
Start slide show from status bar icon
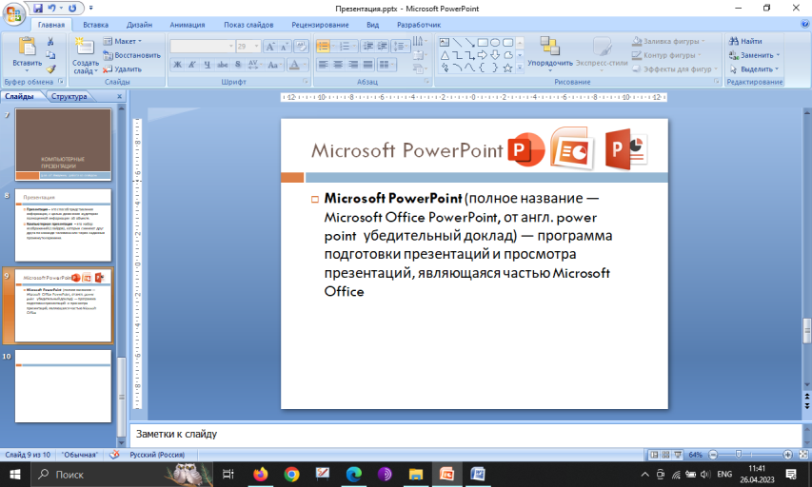click(678, 455)
